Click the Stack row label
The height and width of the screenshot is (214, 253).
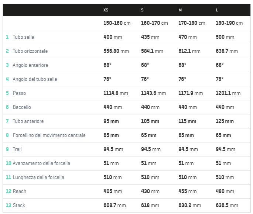19,206
